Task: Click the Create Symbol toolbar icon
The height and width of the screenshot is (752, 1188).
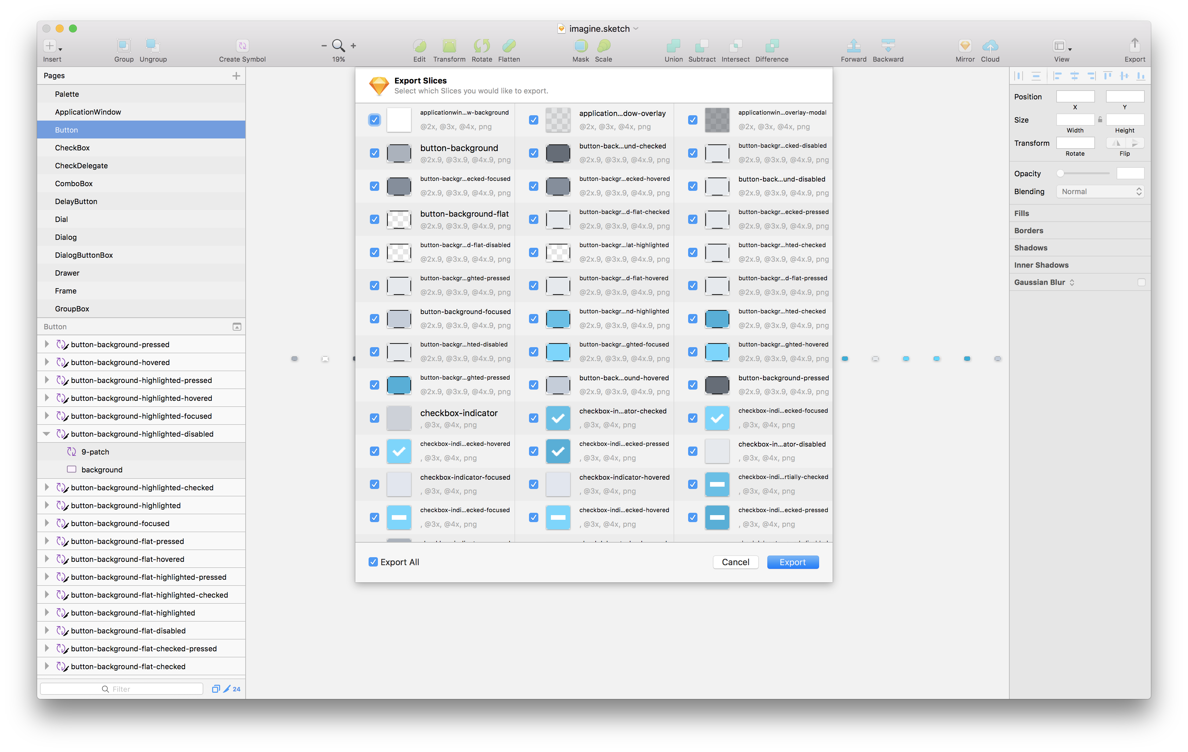Action: [242, 46]
